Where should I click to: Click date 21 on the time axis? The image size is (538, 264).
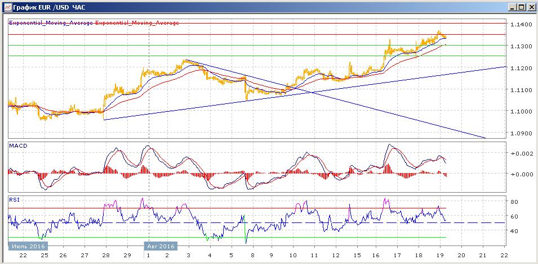(x=483, y=255)
